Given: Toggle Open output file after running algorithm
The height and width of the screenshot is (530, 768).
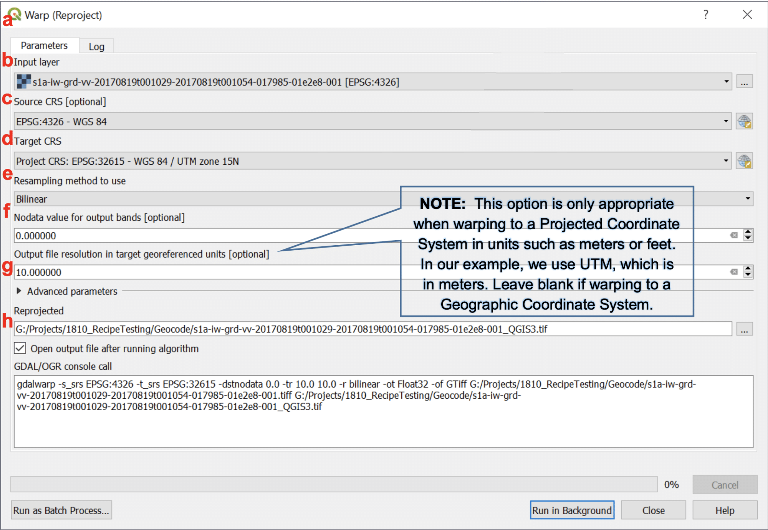Looking at the screenshot, I should (20, 348).
